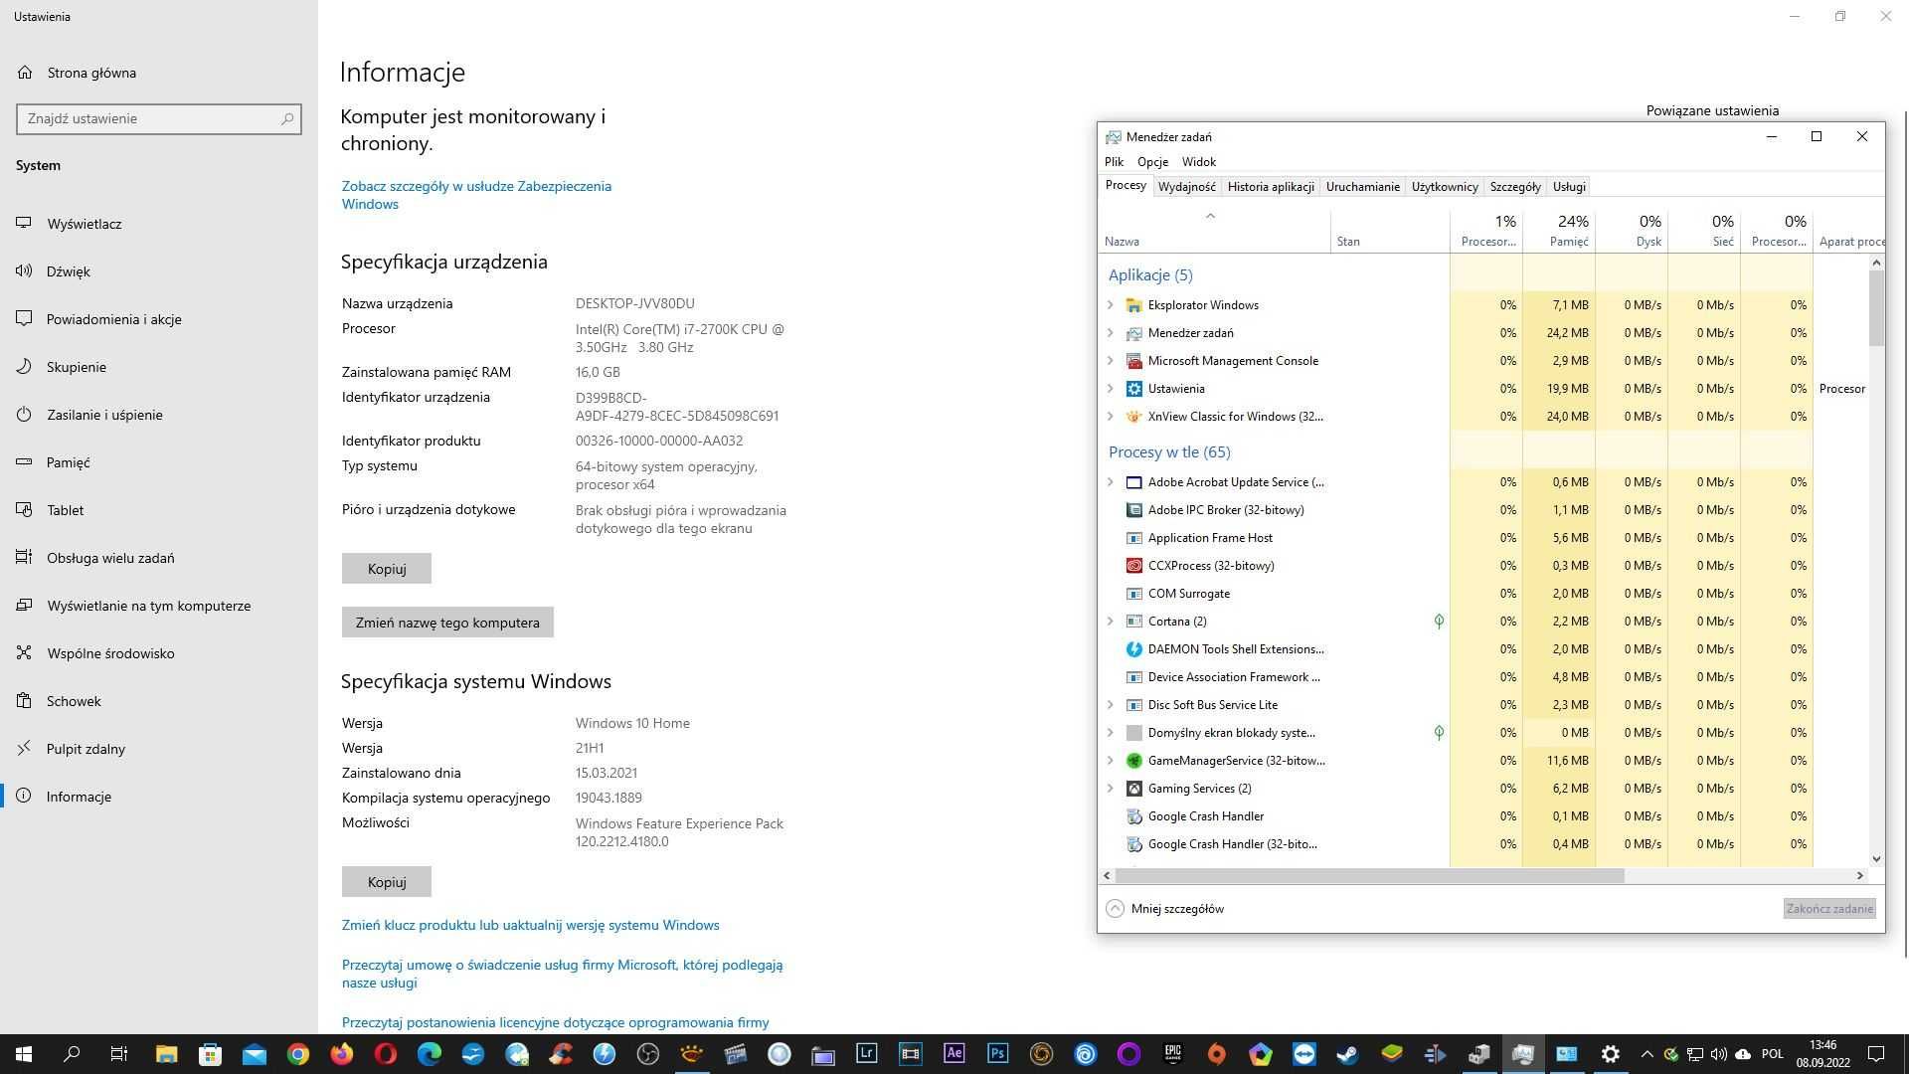Show hidden system tray icons
Viewport: 1909px width, 1074px height.
pos(1647,1054)
